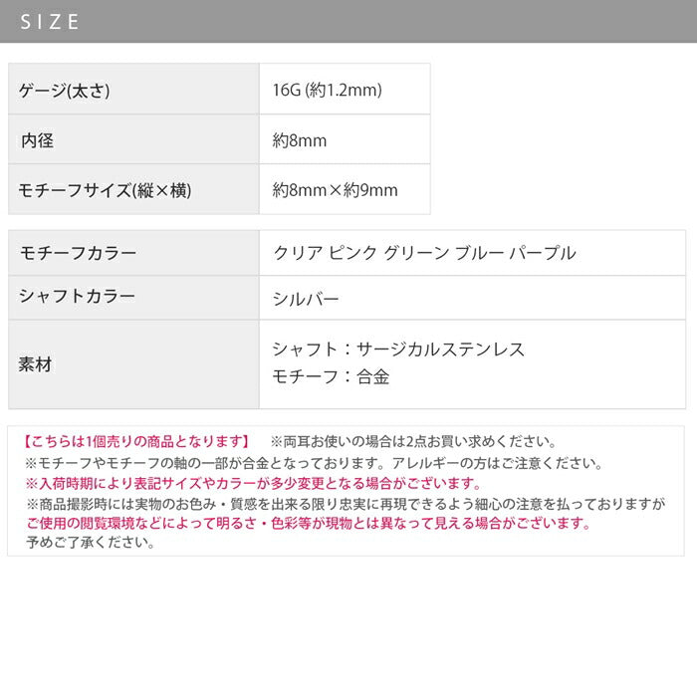
Task: Select the シルバー shaft color value
Action: tap(306, 298)
